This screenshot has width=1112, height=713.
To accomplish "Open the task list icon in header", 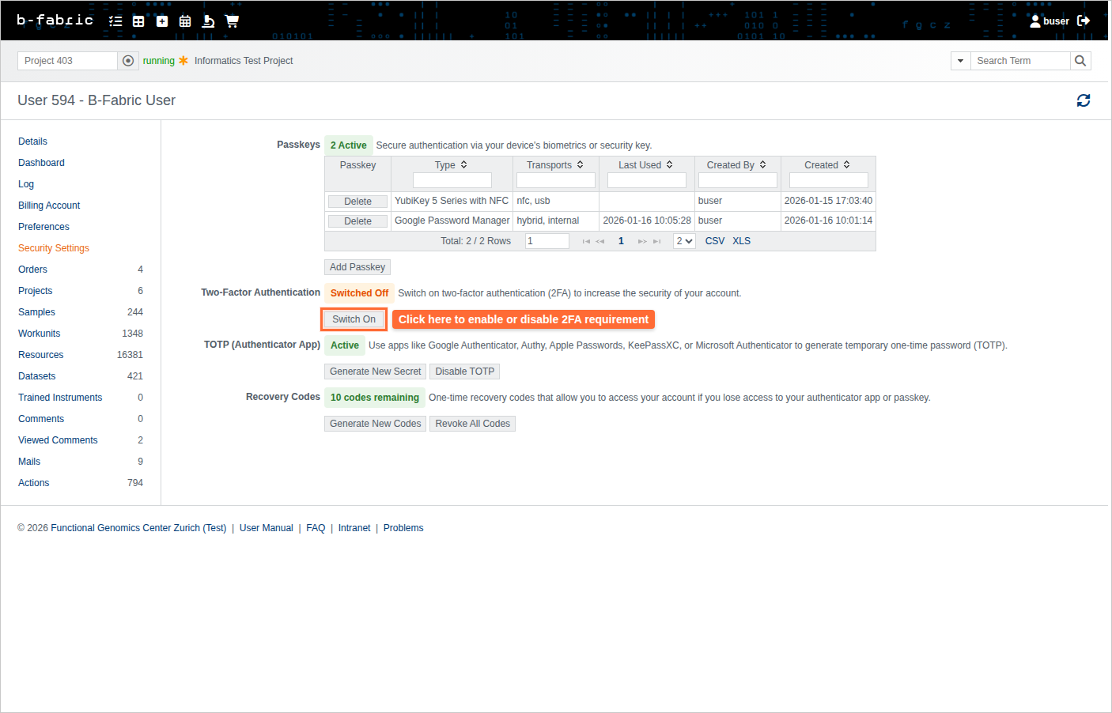I will coord(115,21).
